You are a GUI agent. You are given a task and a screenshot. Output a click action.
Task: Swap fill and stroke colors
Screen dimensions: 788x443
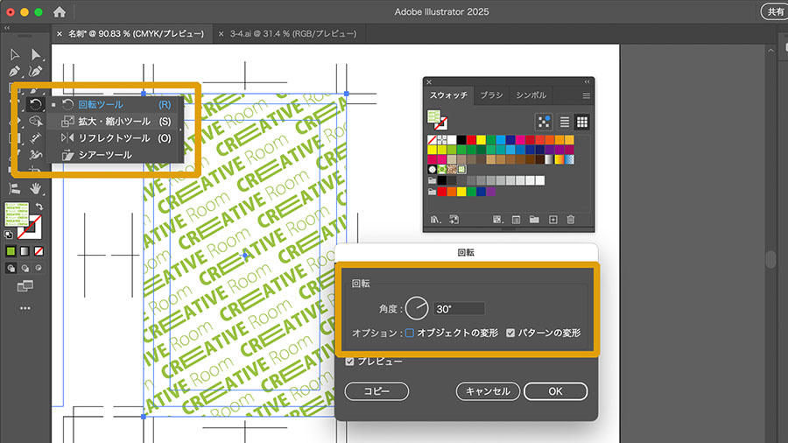(x=39, y=207)
